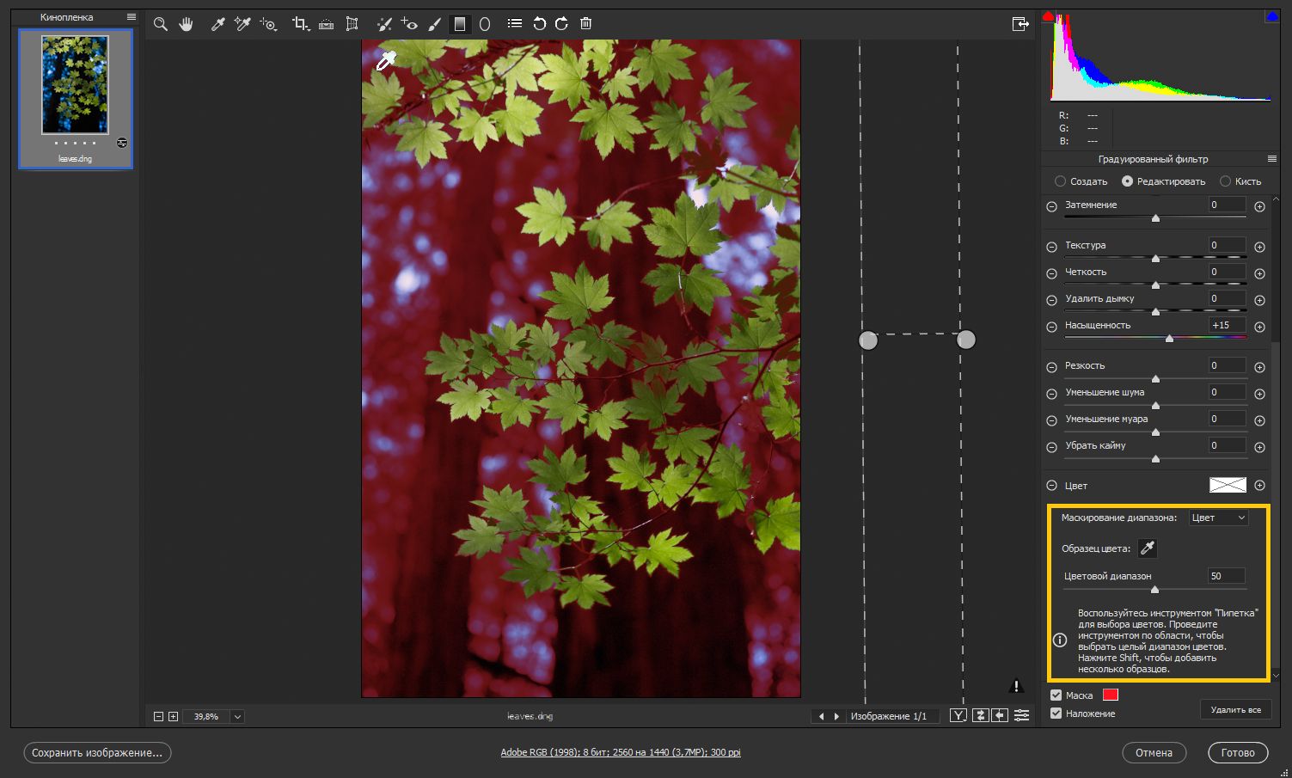Click the right gradient filter handle
The image size is (1292, 778).
tap(966, 340)
